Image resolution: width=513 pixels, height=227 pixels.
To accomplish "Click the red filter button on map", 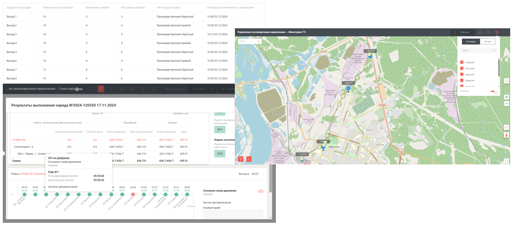I will click(x=240, y=159).
